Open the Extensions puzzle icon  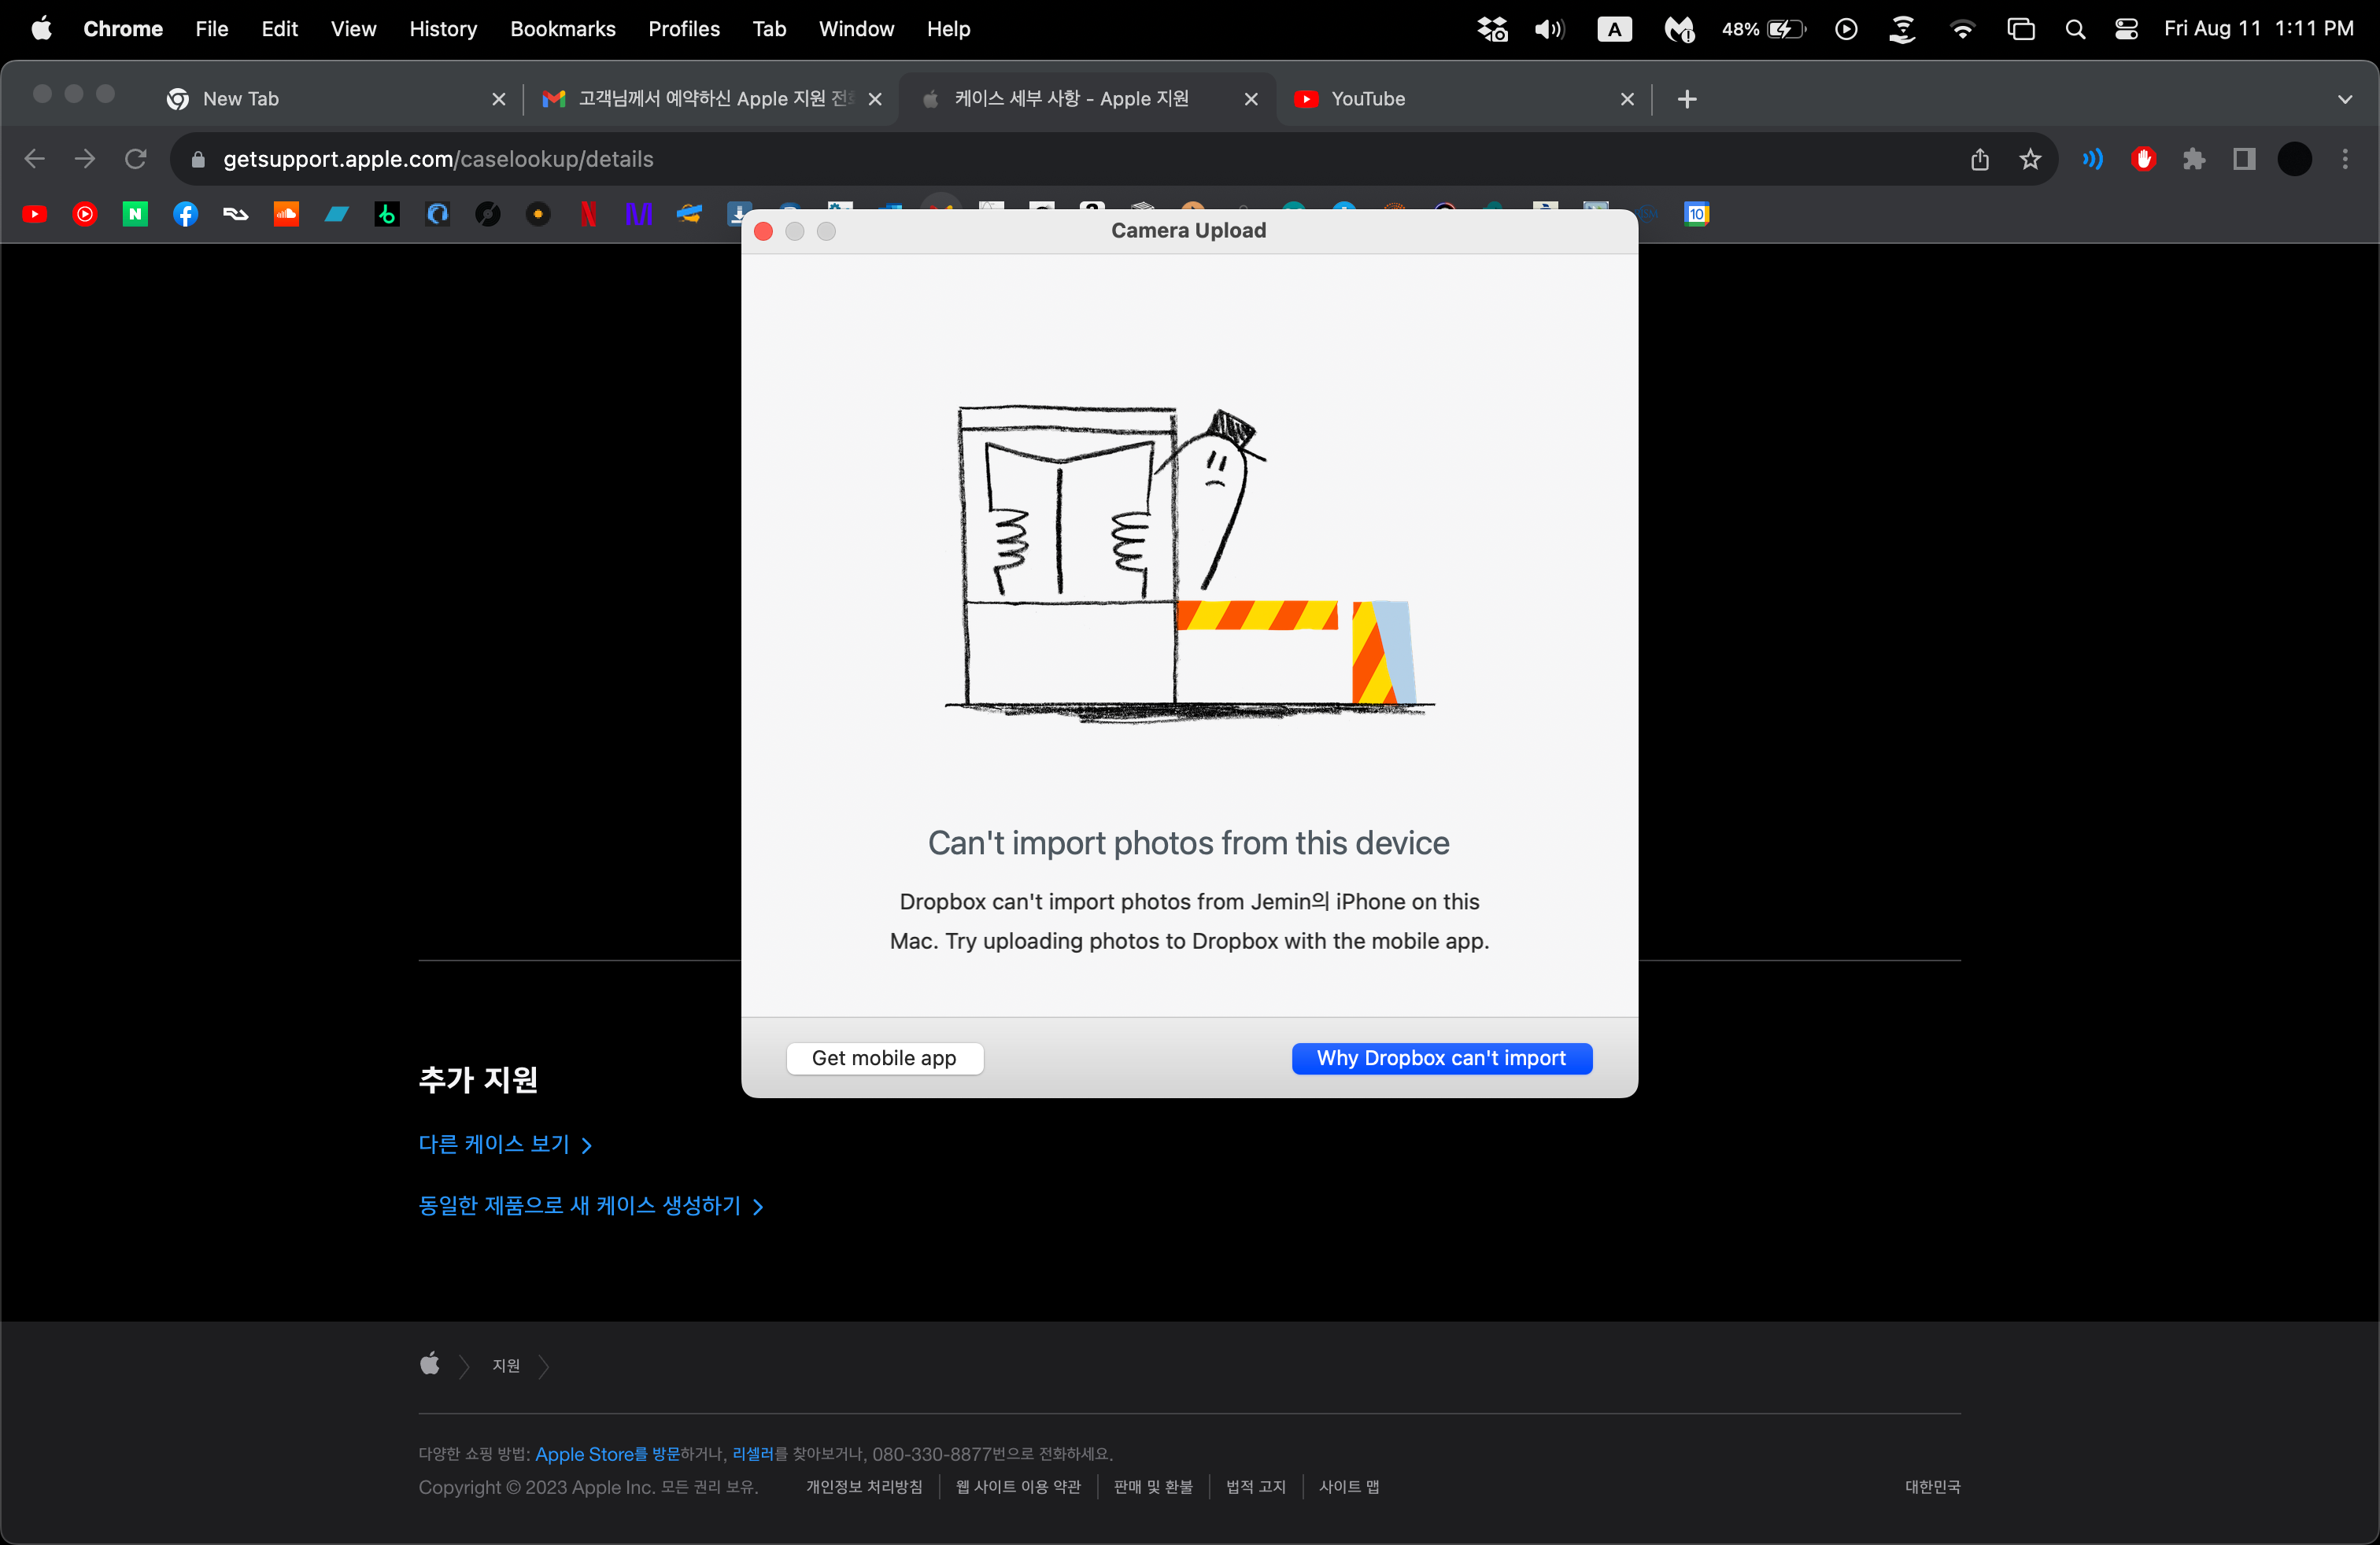[2194, 159]
